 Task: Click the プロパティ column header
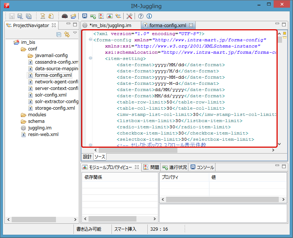(170, 177)
